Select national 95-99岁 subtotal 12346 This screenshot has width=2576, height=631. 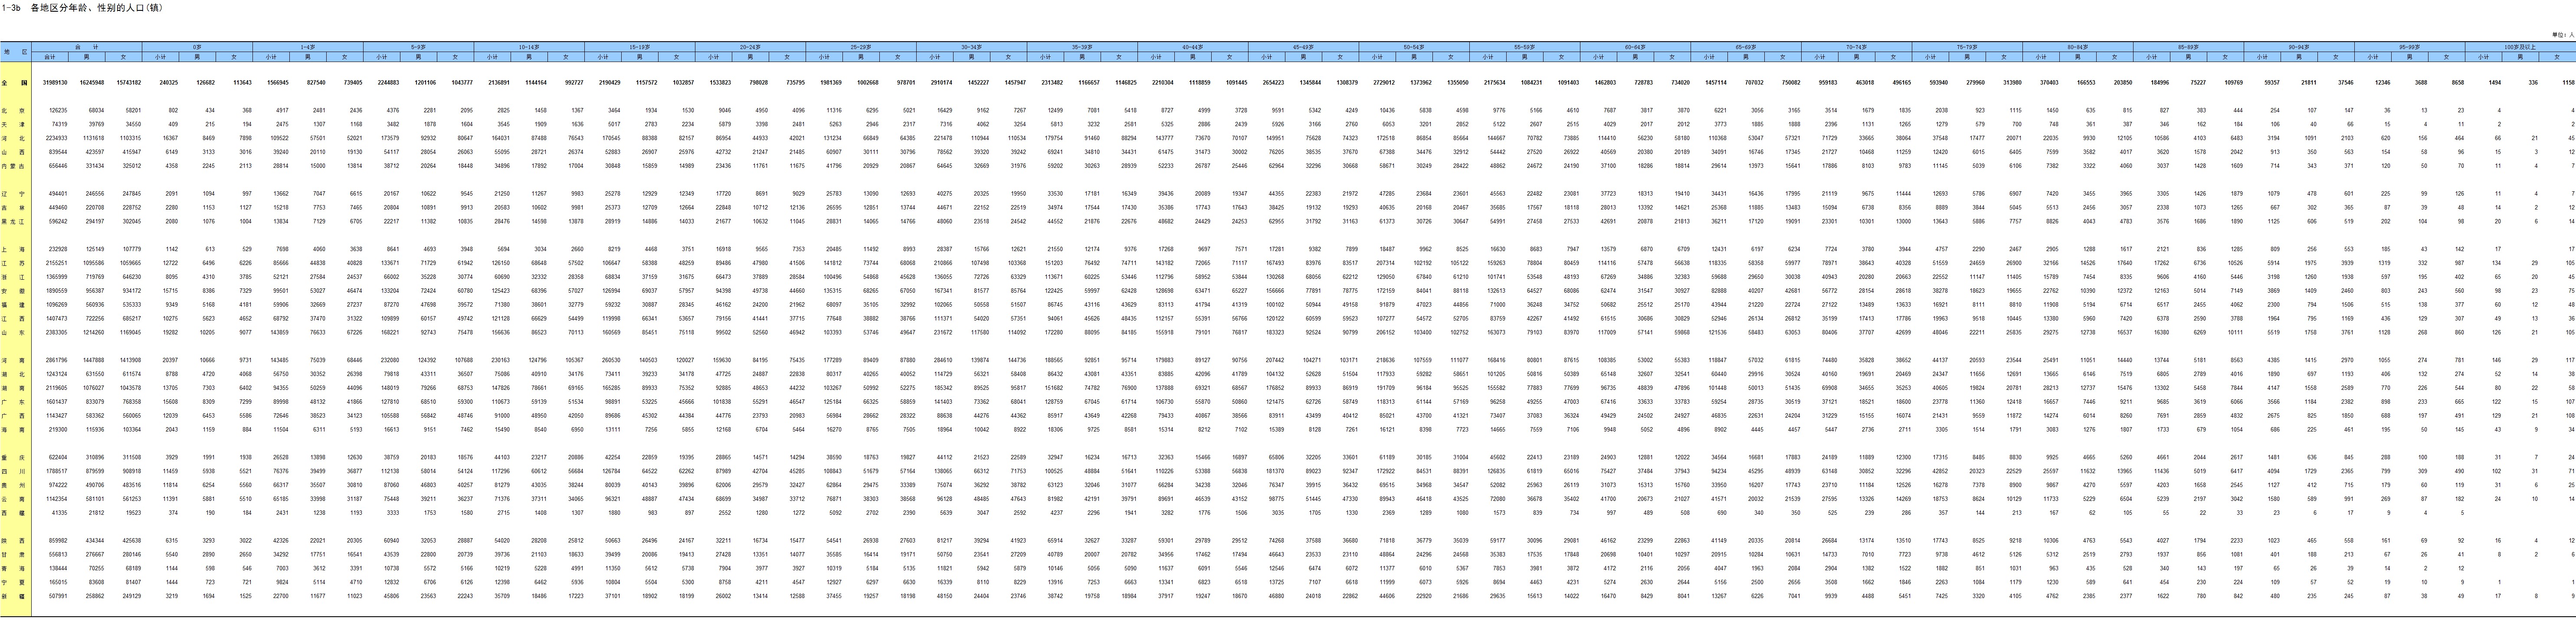click(2383, 83)
